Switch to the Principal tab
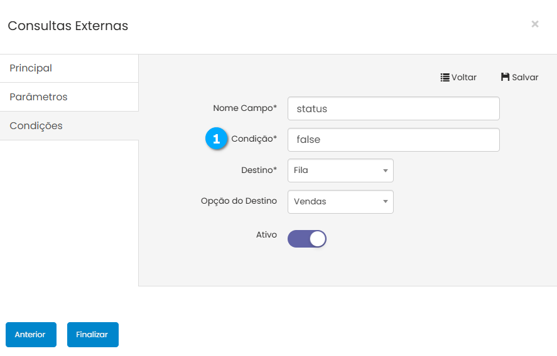 (31, 68)
